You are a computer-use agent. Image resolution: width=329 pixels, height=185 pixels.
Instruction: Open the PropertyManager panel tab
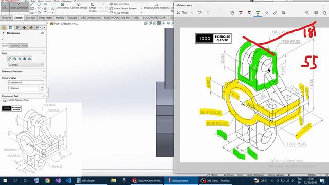point(11,27)
